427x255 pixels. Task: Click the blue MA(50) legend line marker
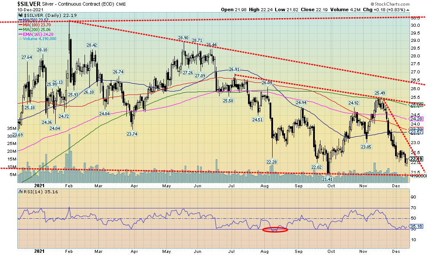pyautogui.click(x=20, y=20)
